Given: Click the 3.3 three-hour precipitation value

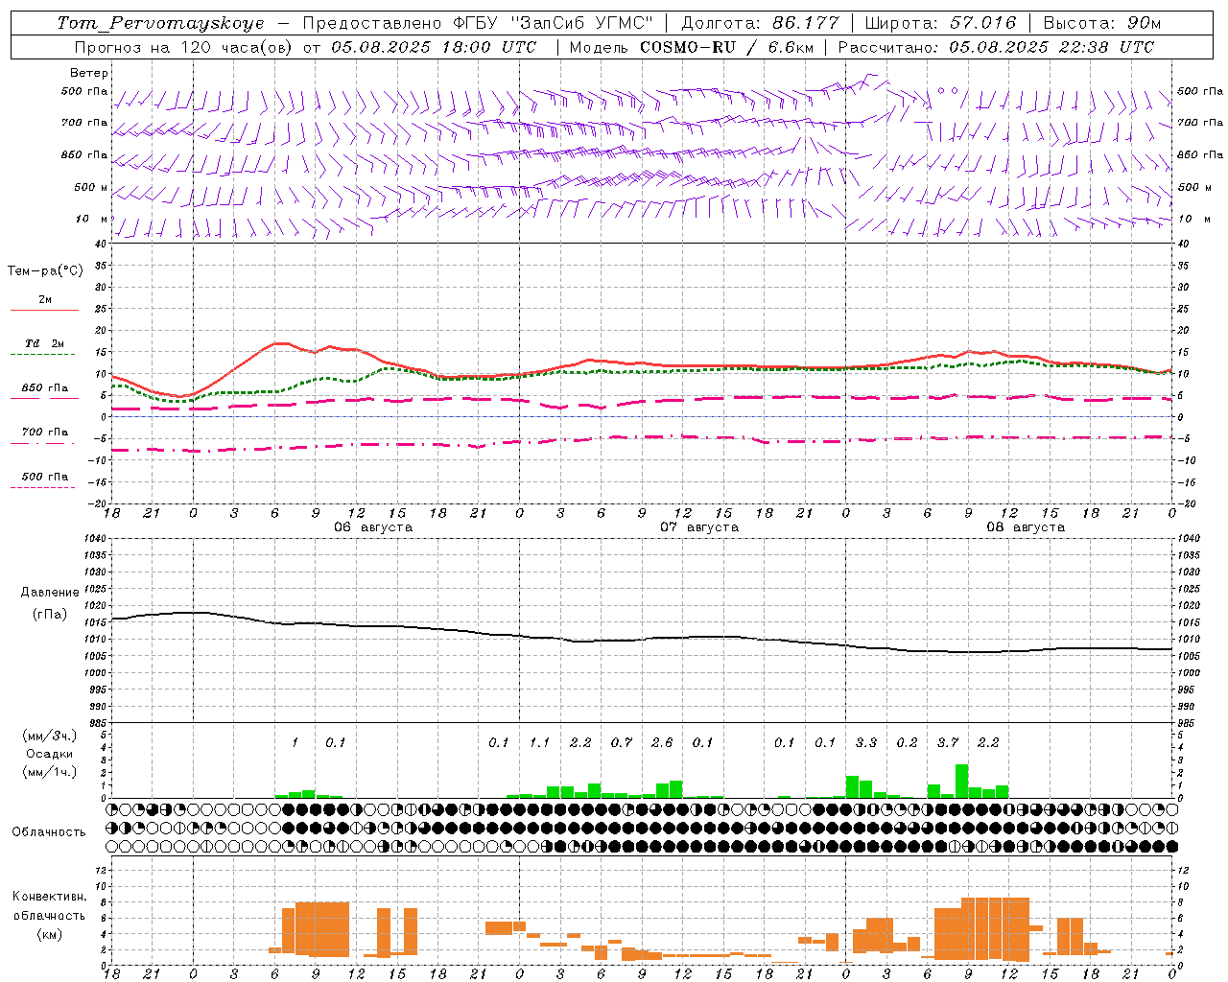Looking at the screenshot, I should pyautogui.click(x=866, y=742).
